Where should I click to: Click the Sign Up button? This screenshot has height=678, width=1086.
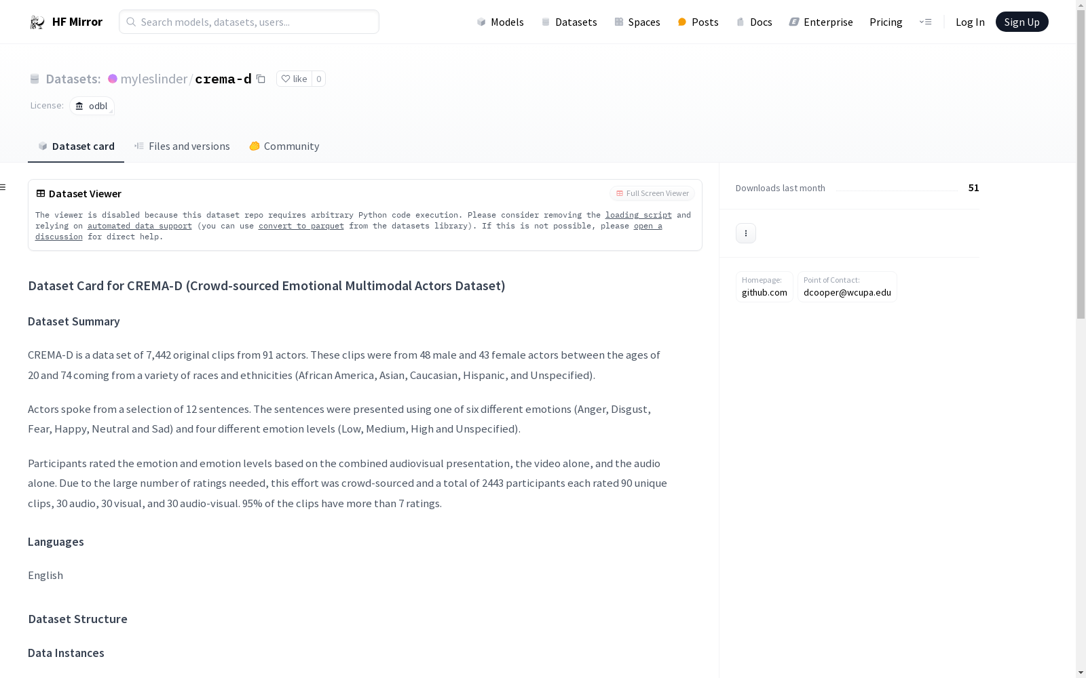(1022, 22)
